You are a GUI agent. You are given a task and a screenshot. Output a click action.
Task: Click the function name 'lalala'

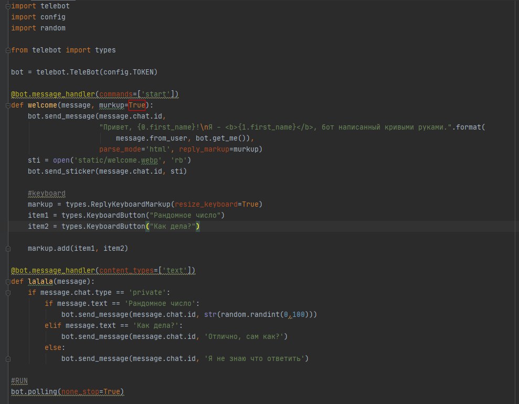(40, 281)
